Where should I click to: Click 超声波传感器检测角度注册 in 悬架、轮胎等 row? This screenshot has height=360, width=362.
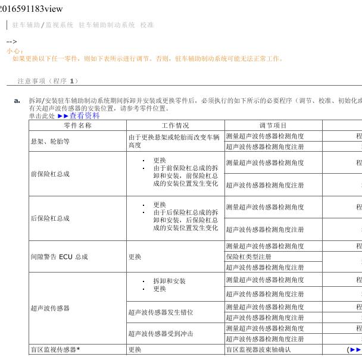tap(265, 146)
